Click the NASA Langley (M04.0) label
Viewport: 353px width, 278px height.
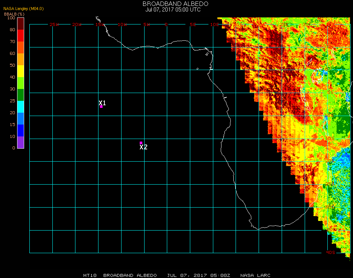(24, 9)
